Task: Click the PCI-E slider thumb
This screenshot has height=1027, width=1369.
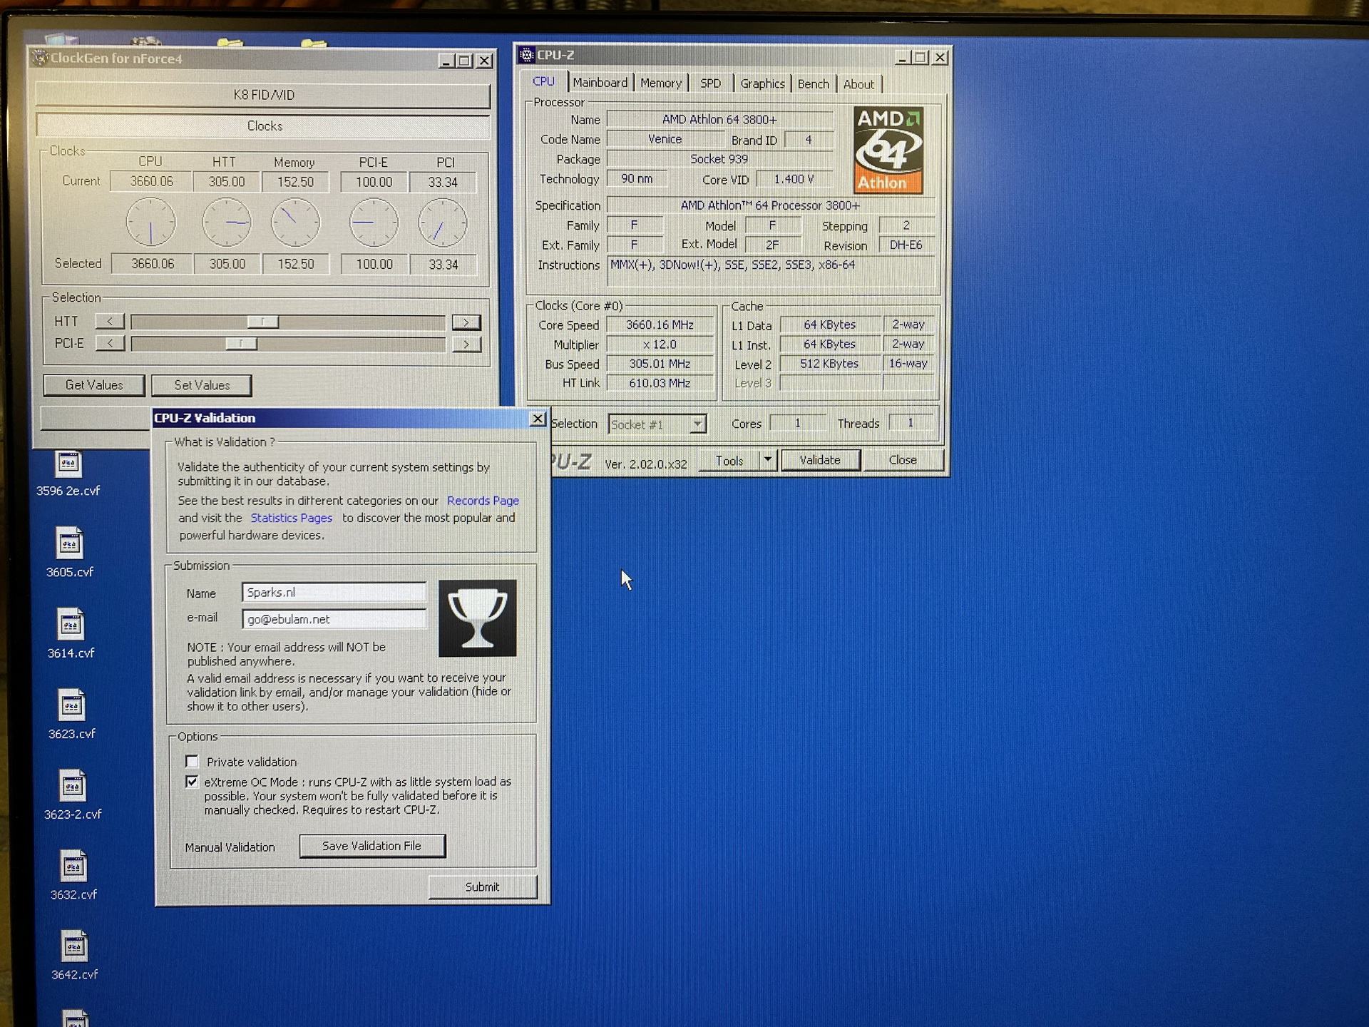Action: (241, 344)
